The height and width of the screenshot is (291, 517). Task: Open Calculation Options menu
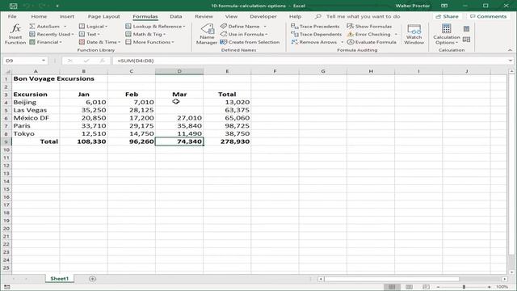(x=447, y=34)
